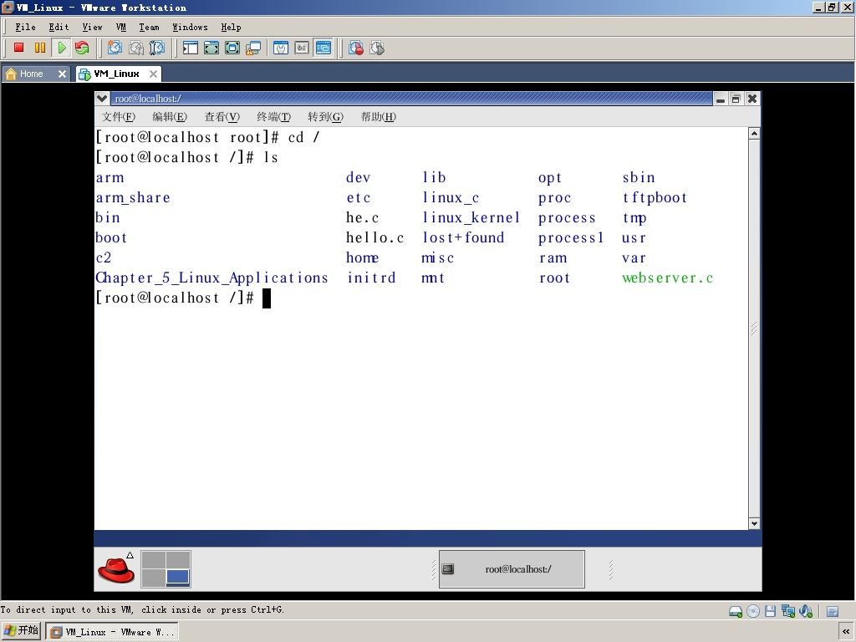Open the terminal 转到(G) menu
The width and height of the screenshot is (856, 642).
[x=325, y=117]
